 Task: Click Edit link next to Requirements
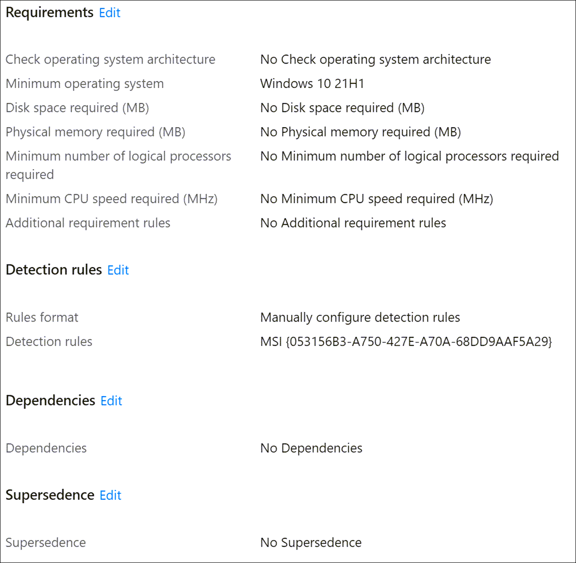pos(109,13)
